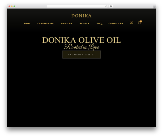This screenshot has height=137, width=163.
Task: Open the FAQ page
Action: pyautogui.click(x=99, y=24)
